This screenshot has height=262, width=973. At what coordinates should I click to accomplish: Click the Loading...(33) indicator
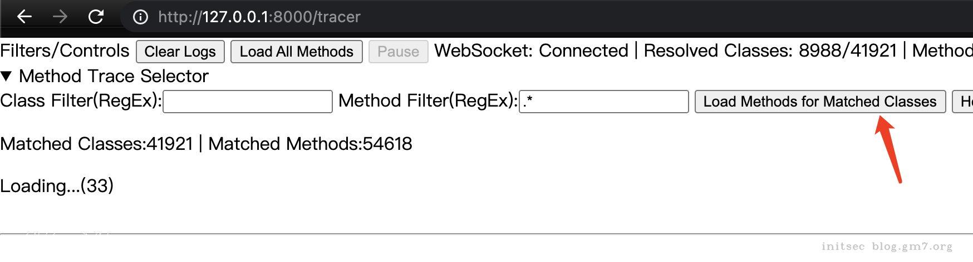tap(57, 186)
